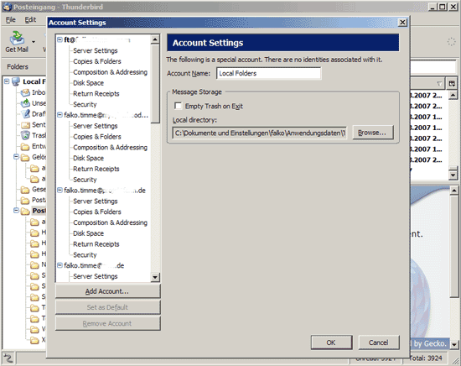Select Disk Space under ft@ account
The image size is (461, 366).
click(x=89, y=83)
